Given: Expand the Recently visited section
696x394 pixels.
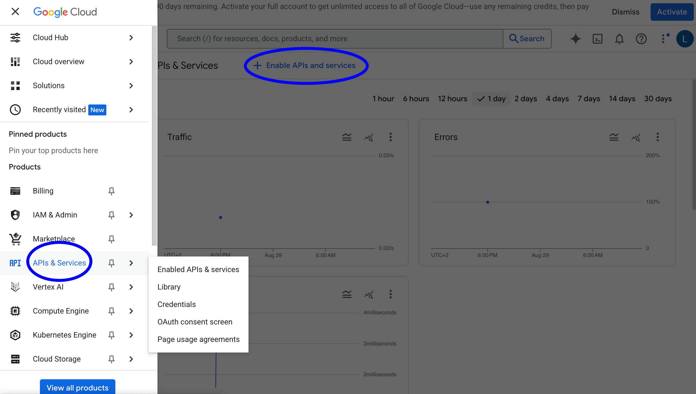Looking at the screenshot, I should tap(131, 110).
